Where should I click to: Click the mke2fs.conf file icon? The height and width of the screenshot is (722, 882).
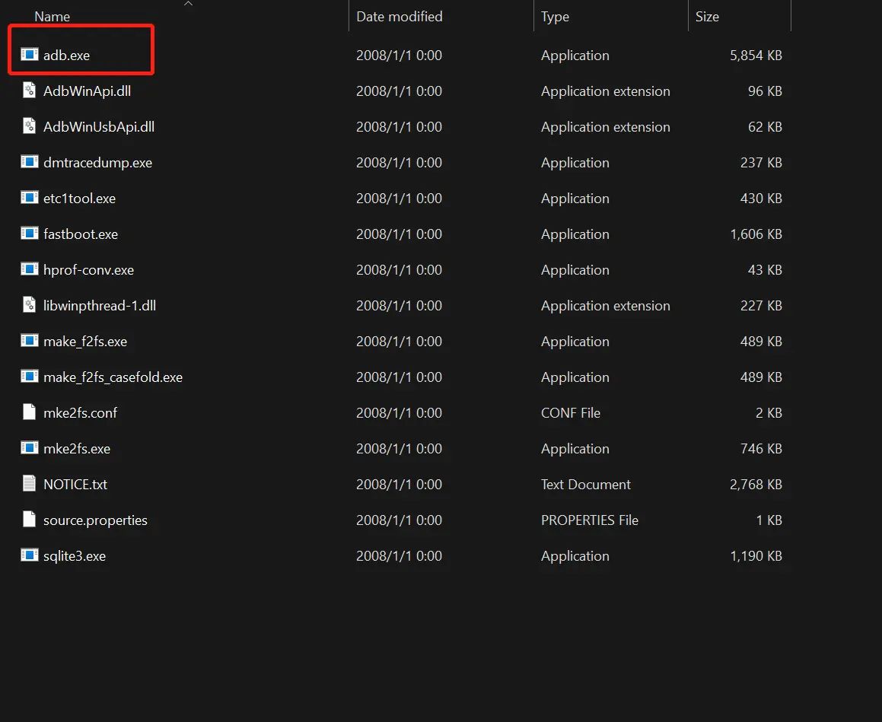click(x=29, y=412)
